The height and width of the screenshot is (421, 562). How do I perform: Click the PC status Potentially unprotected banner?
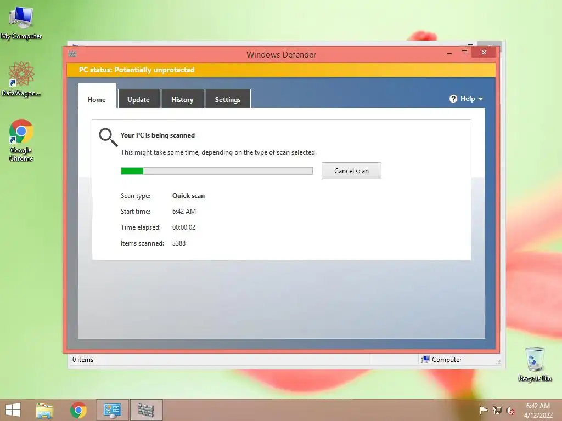pyautogui.click(x=282, y=70)
